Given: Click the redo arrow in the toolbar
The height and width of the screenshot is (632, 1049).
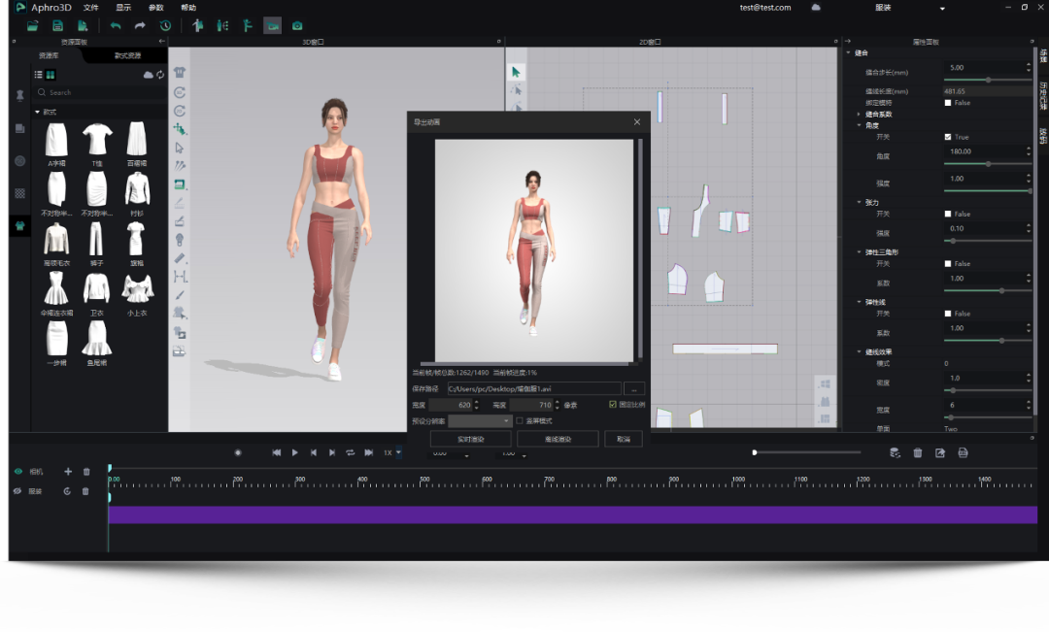Looking at the screenshot, I should click(140, 26).
